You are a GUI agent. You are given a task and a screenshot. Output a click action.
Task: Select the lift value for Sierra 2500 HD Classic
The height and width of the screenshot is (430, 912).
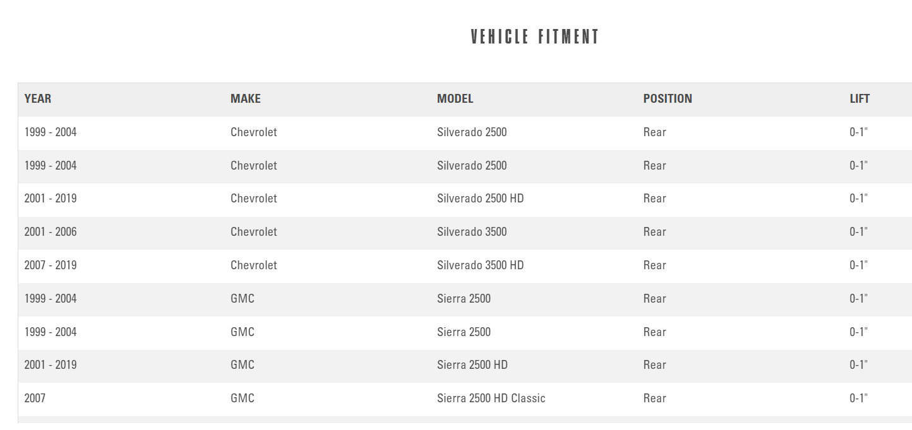(x=859, y=398)
